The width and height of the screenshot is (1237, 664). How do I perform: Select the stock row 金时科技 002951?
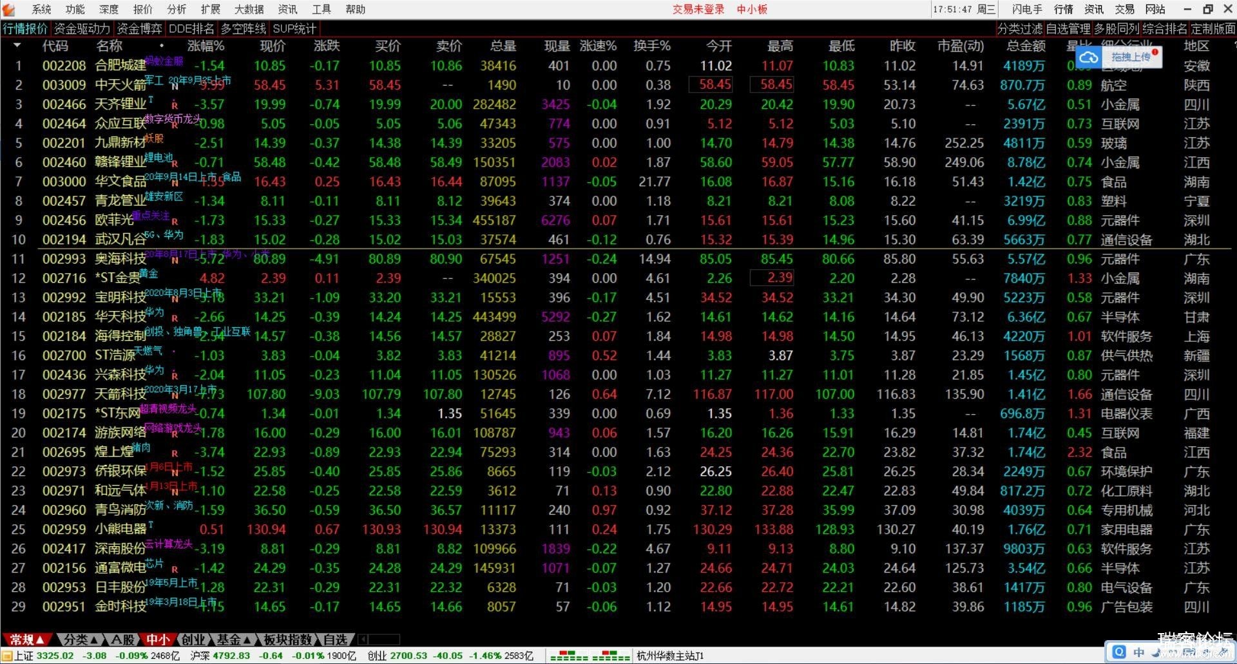(618, 607)
